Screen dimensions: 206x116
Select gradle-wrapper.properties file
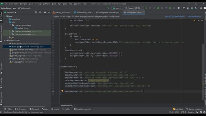[x=28, y=50]
